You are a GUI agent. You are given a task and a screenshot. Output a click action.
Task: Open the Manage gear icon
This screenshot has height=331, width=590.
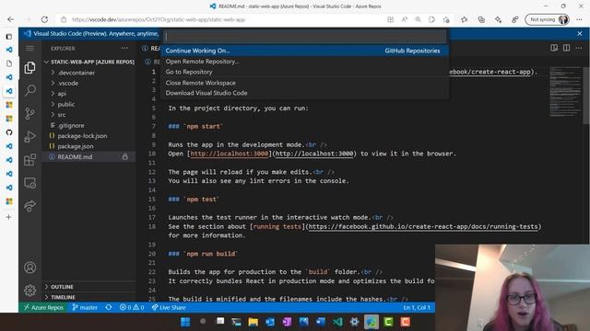[x=29, y=291]
